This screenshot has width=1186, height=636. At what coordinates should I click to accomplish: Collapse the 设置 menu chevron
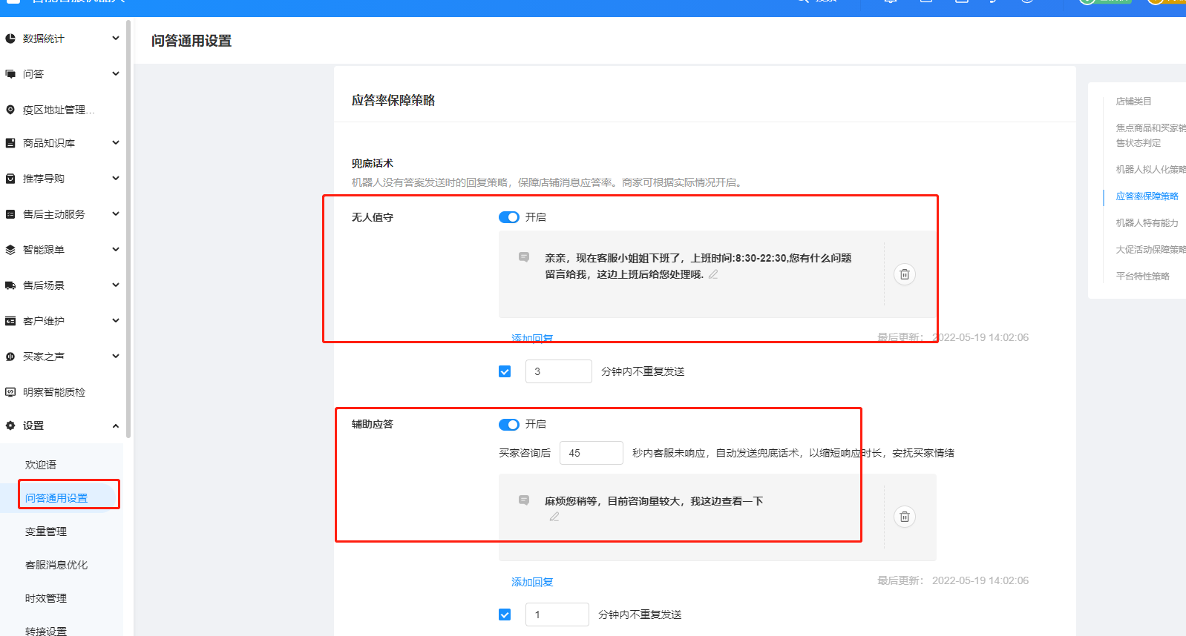pos(116,425)
